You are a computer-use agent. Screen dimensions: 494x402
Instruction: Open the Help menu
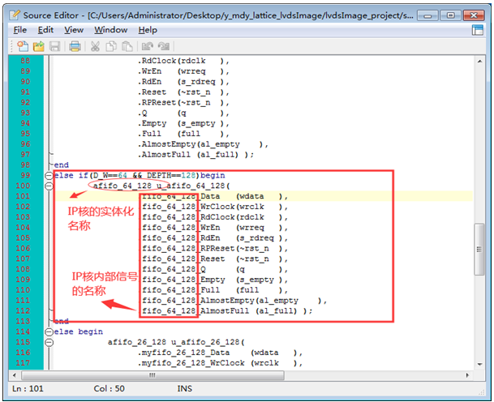point(148,30)
